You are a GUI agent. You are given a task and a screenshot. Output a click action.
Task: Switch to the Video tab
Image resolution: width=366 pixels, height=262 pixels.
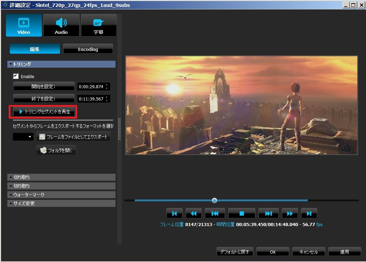pyautogui.click(x=24, y=25)
